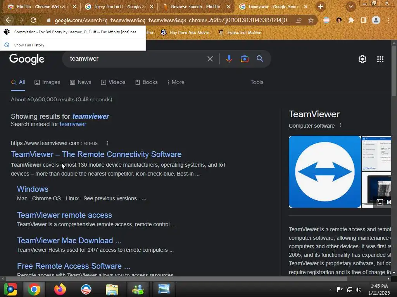Launch Firefox from the taskbar
The image size is (397, 297).
tap(60, 289)
